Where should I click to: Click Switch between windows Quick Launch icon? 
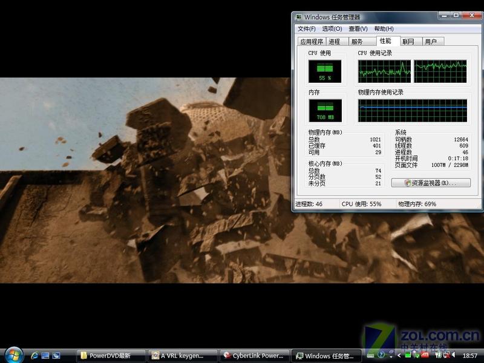pos(56,356)
